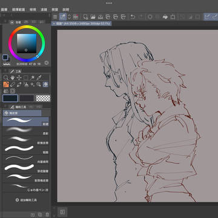Open the 濾鏡 (Filter) menu

(x=44, y=10)
